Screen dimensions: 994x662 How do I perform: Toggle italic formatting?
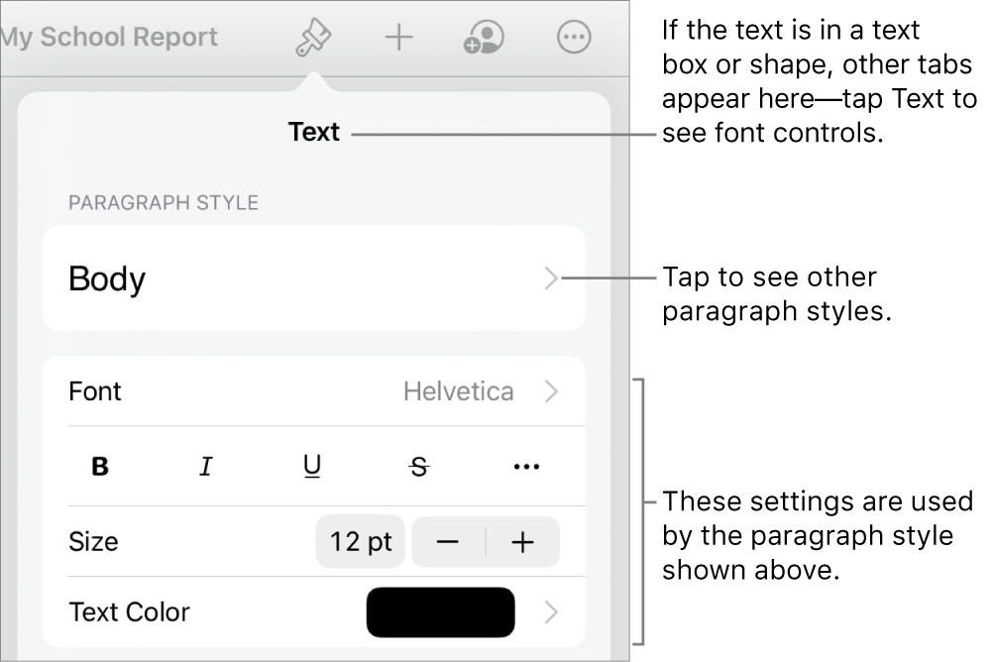(206, 466)
